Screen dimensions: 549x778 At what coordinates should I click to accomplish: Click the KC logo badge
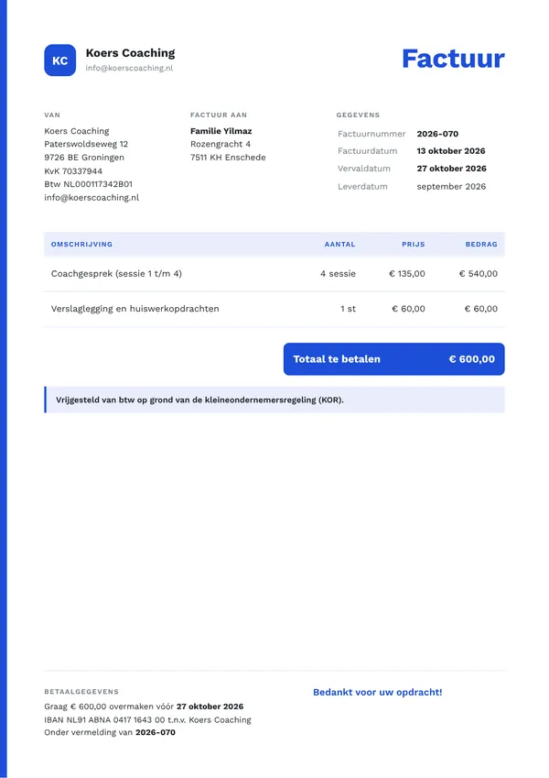tap(60, 60)
